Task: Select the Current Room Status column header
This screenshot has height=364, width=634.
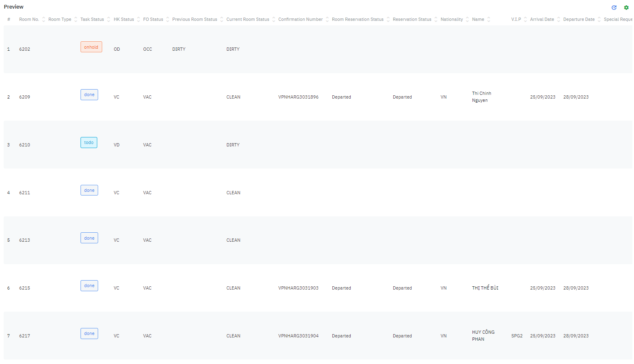Action: click(248, 20)
